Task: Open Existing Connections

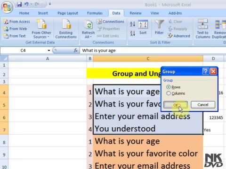Action: 66,29
